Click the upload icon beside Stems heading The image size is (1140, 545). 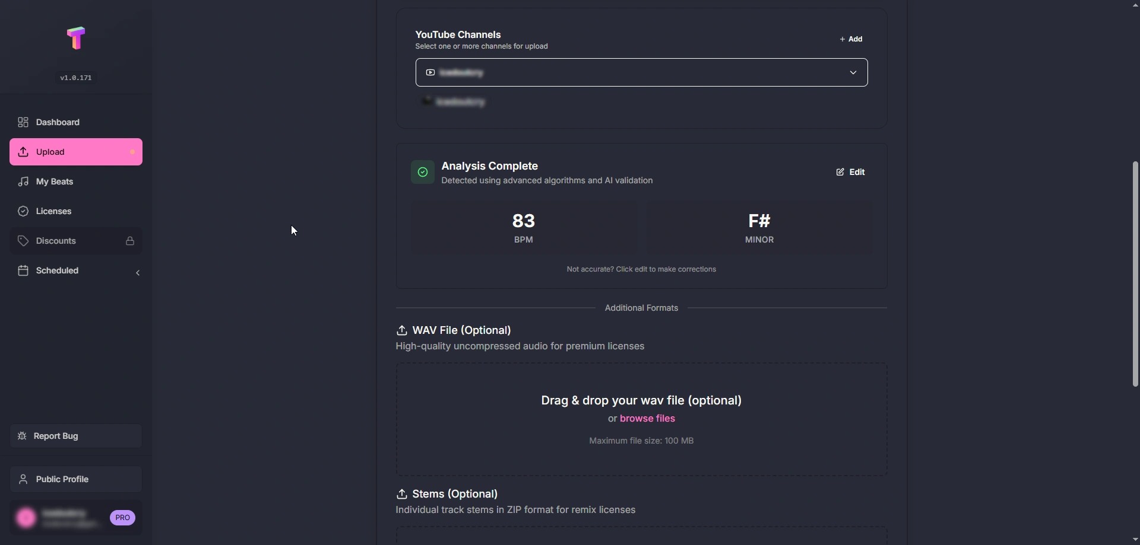tap(402, 494)
